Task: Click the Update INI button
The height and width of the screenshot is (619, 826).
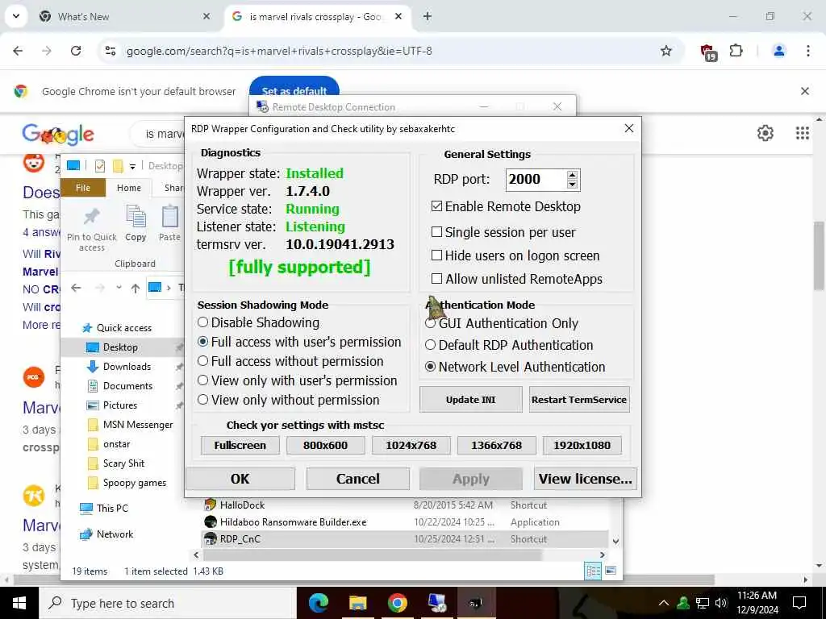Action: click(471, 400)
